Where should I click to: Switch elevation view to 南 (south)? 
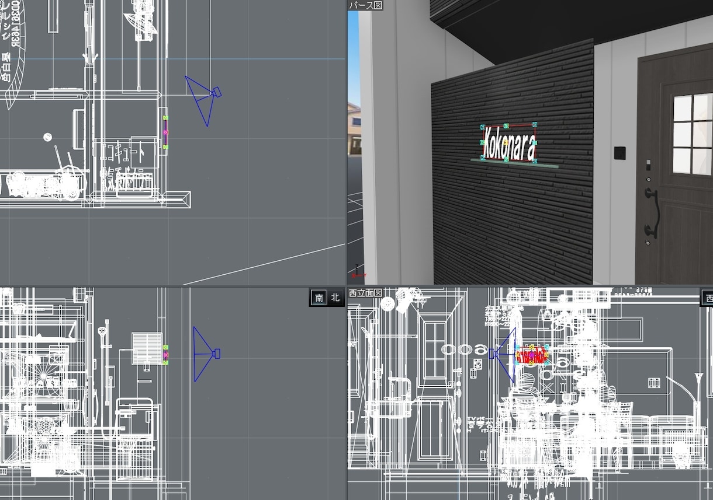319,298
